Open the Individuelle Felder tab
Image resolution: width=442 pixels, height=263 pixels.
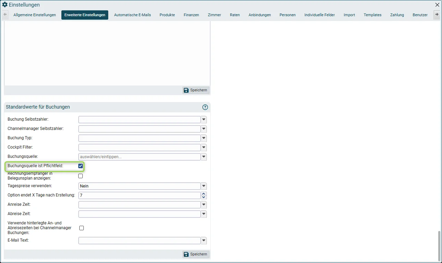[x=320, y=15]
